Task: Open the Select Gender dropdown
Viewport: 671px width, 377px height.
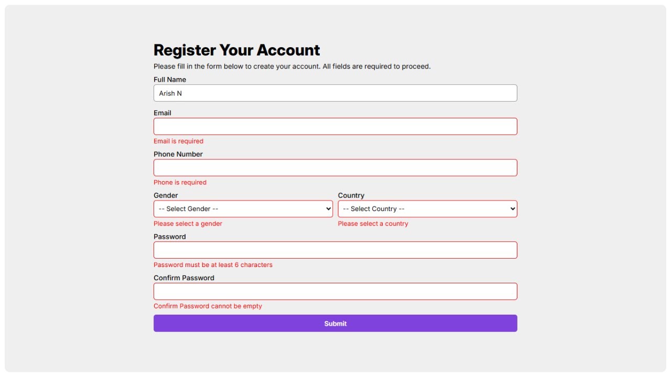Action: 243,209
